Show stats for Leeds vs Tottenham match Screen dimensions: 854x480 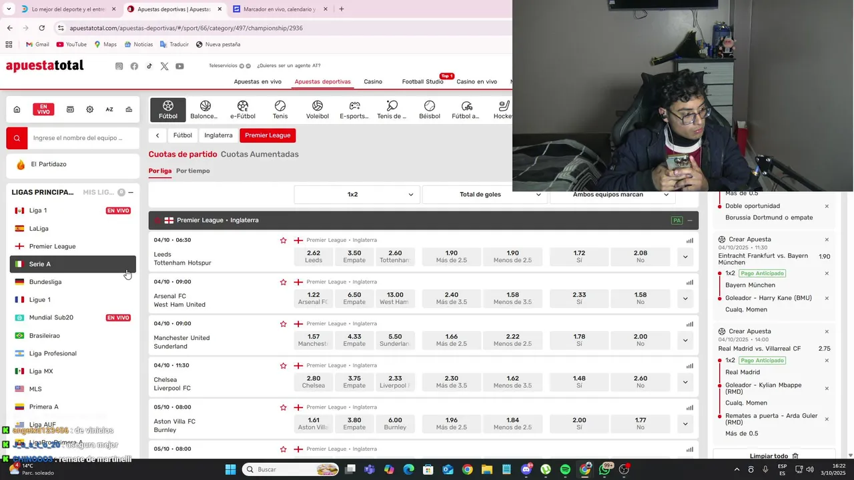coord(690,241)
